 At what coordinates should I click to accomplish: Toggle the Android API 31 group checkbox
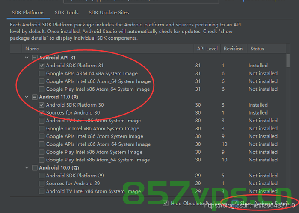coord(35,58)
